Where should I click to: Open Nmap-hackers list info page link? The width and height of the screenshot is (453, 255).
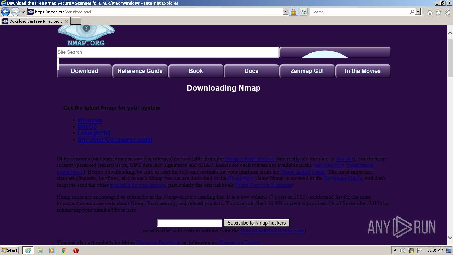click(x=272, y=231)
